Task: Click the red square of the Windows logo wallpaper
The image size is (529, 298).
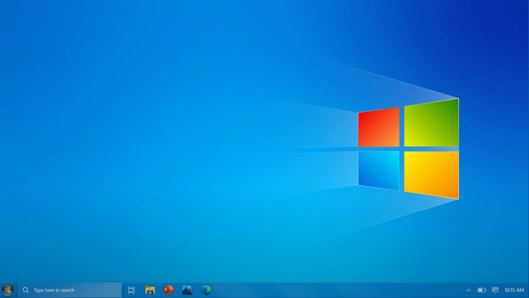Action: tap(378, 126)
